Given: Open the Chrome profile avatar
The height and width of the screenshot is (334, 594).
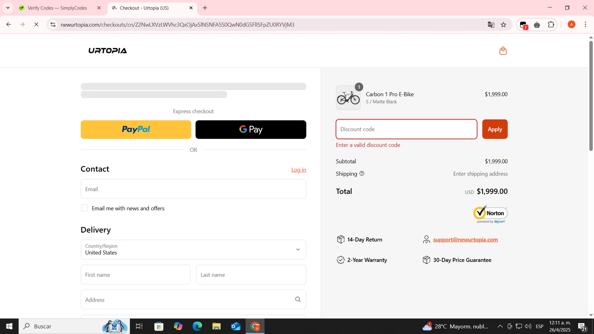Looking at the screenshot, I should 571,25.
